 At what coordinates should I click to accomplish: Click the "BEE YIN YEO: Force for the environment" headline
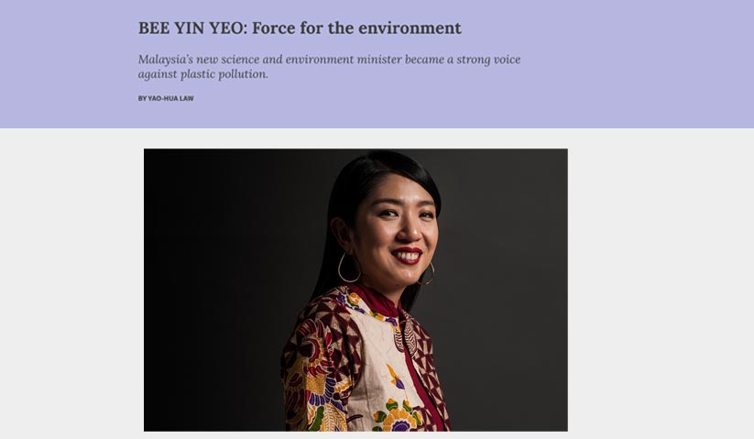point(300,27)
